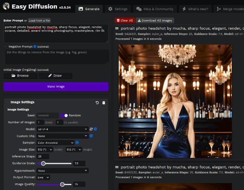This screenshot has height=190, width=244.
Task: Click the Easy Diffusion logo icon
Action: pyautogui.click(x=6, y=6)
